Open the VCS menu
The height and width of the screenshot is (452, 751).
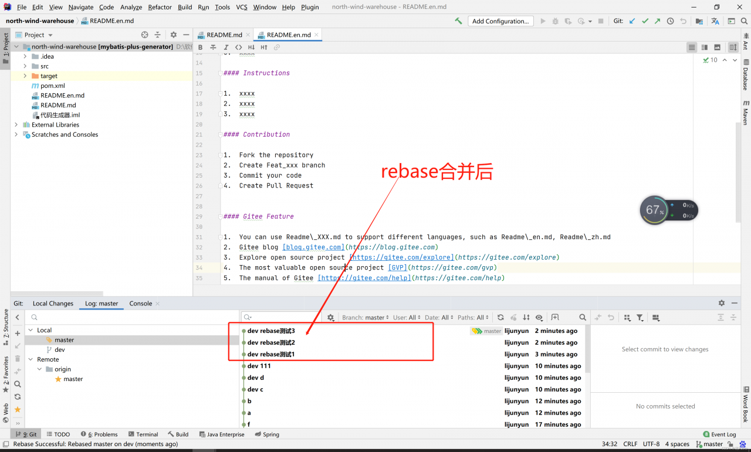click(242, 7)
